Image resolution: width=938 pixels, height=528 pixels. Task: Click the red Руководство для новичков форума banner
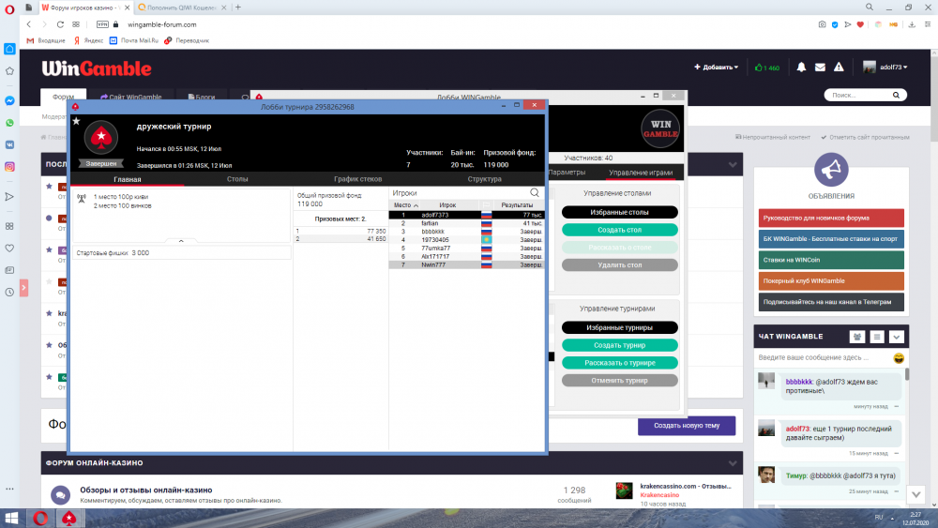tap(831, 218)
